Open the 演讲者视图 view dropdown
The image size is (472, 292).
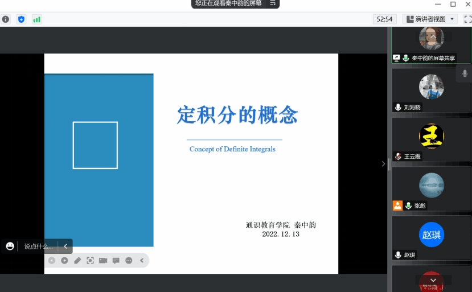click(x=430, y=19)
